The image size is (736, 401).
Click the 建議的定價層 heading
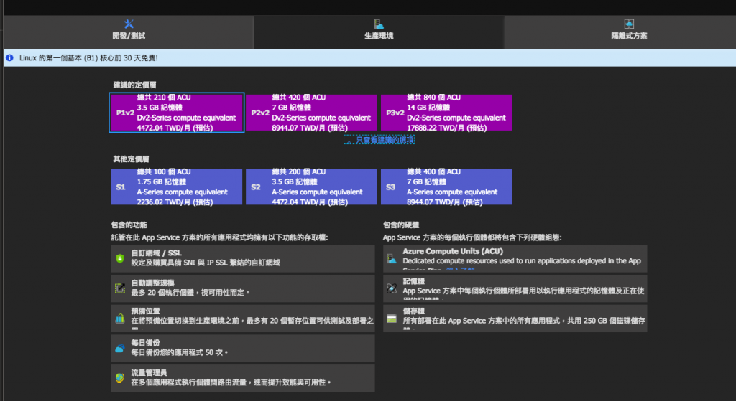pyautogui.click(x=134, y=85)
